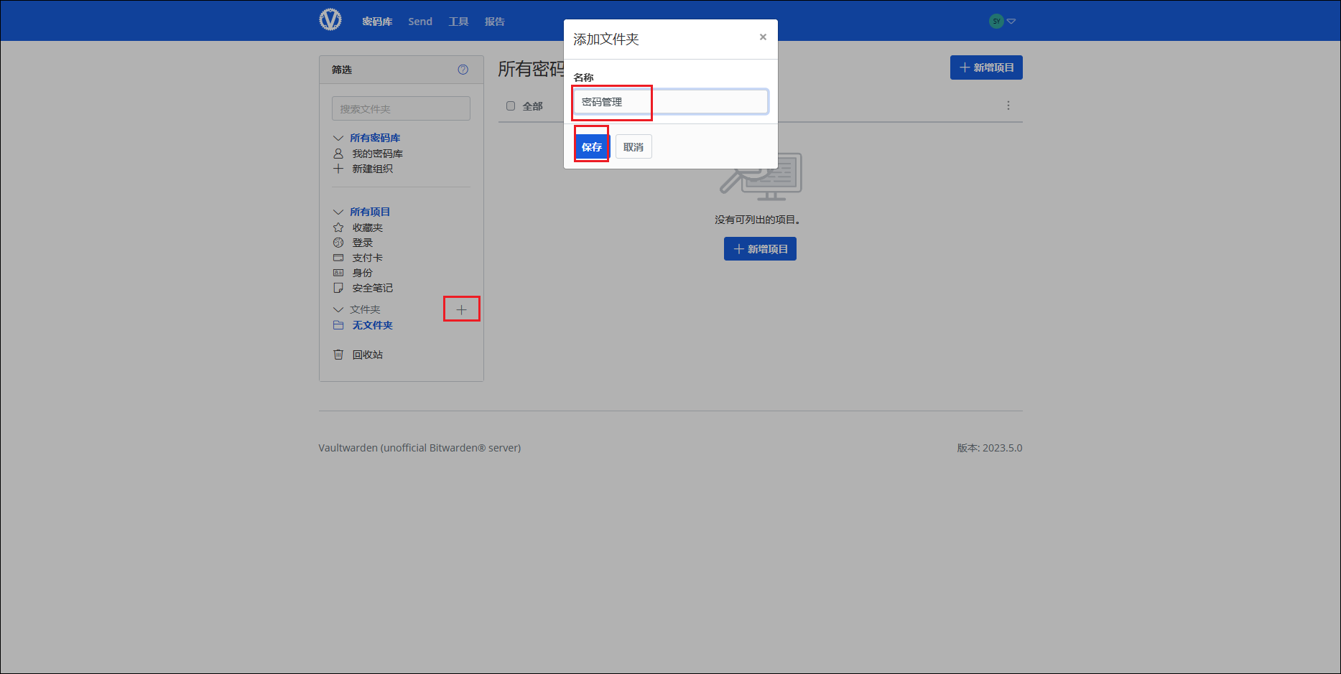Viewport: 1341px width, 674px height.
Task: Click the filter help question-mark icon
Action: pyautogui.click(x=463, y=70)
